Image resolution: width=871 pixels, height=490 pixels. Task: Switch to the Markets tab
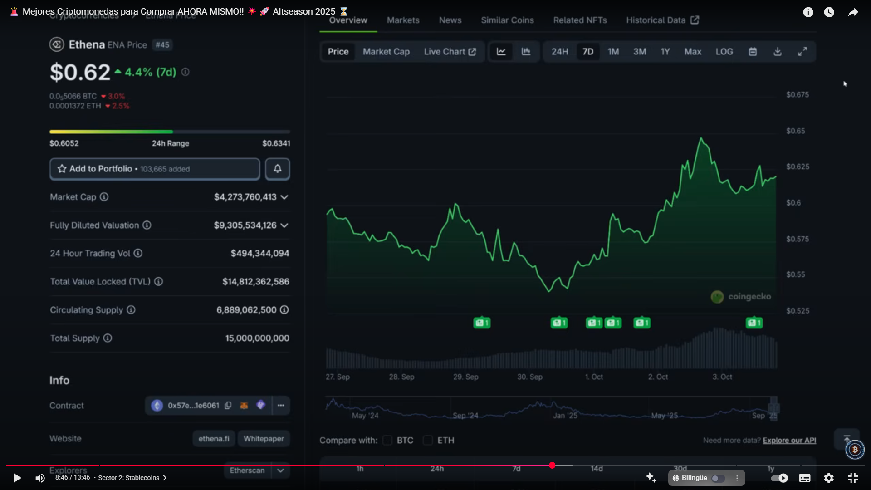403,20
